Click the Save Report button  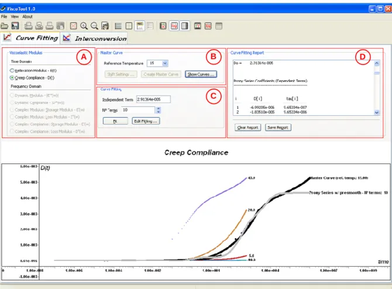tap(278, 128)
